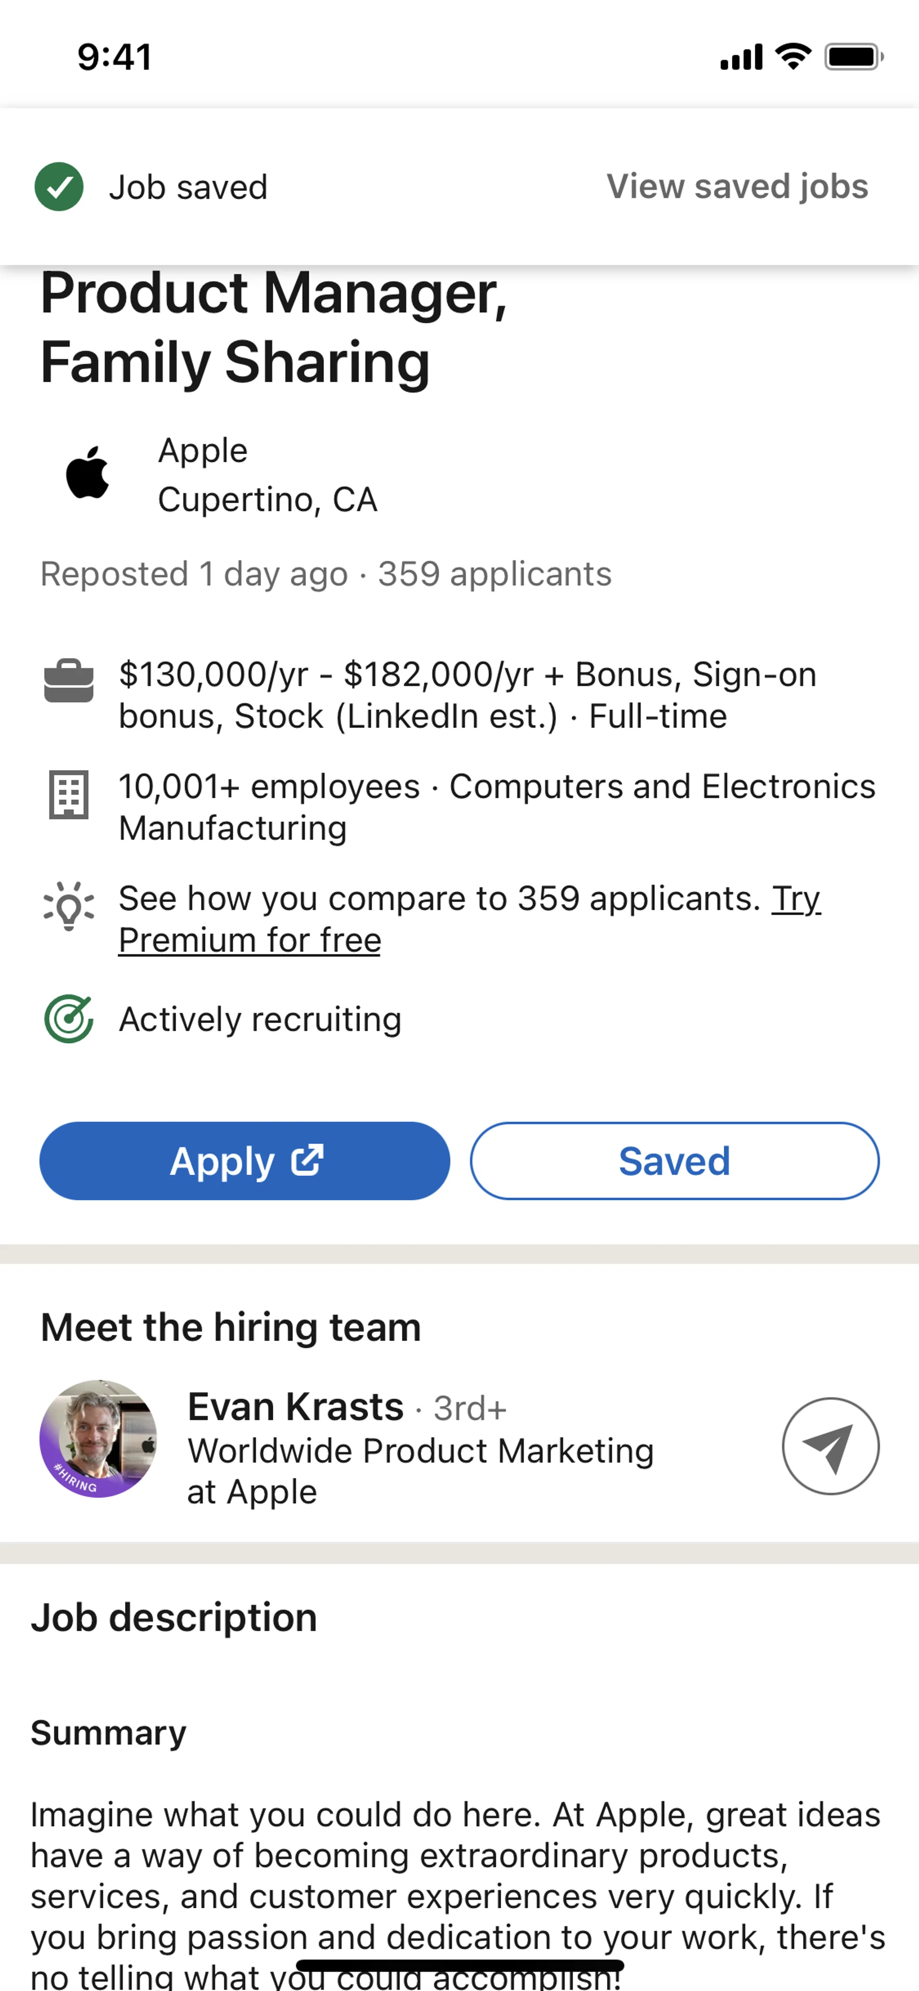Toggle the Saved button to unsave job
919x1991 pixels.
coord(674,1161)
